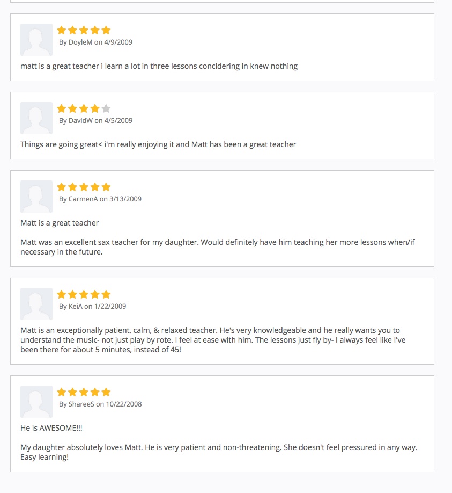Click the "He is AWESOME!!!" review title
The image size is (452, 493).
click(x=51, y=428)
